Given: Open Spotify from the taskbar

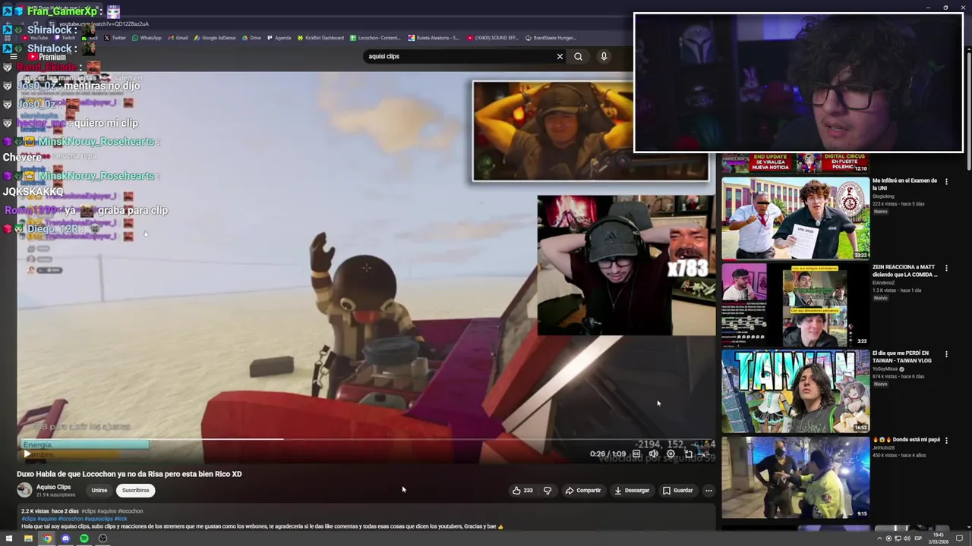Looking at the screenshot, I should click(84, 539).
